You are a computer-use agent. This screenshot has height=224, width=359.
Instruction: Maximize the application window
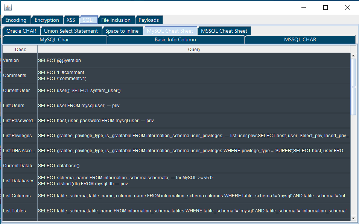326,8
